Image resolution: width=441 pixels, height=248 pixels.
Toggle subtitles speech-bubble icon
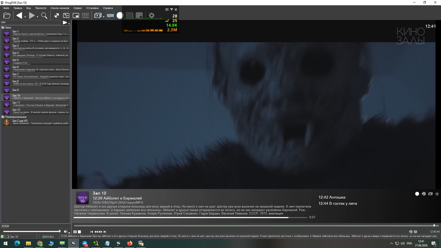tap(110, 15)
